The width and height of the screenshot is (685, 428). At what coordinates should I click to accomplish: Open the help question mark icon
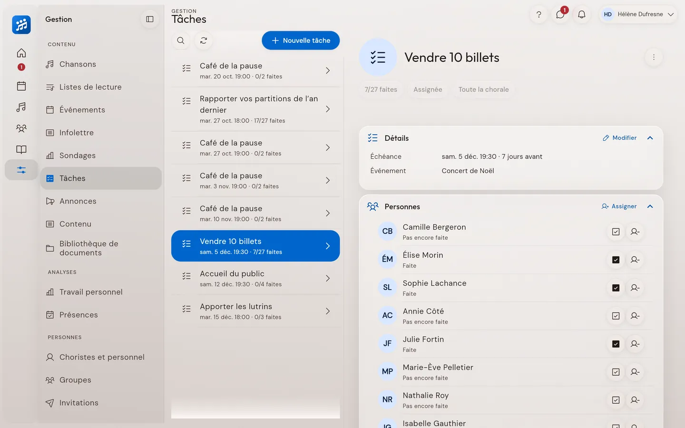[x=539, y=14]
